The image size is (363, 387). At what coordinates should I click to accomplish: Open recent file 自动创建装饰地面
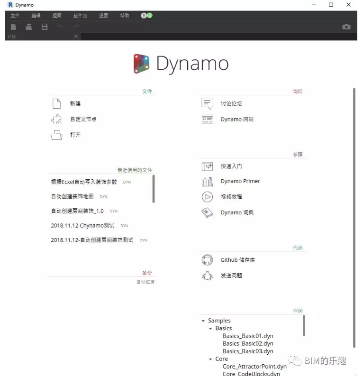click(x=72, y=196)
